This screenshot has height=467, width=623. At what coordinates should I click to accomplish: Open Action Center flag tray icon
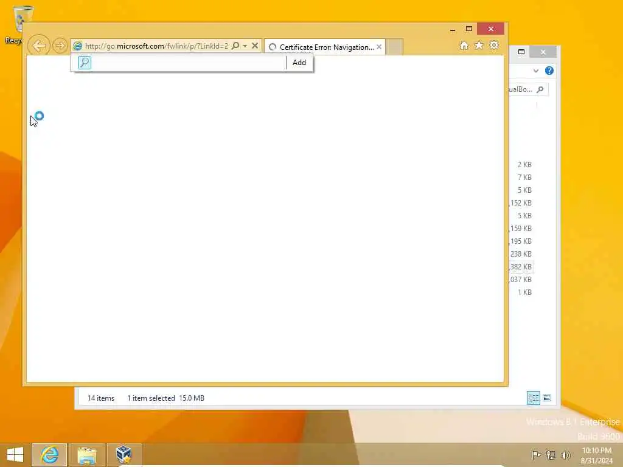coord(536,455)
